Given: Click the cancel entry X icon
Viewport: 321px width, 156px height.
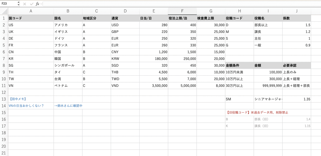Looking at the screenshot, I should coord(25,4).
